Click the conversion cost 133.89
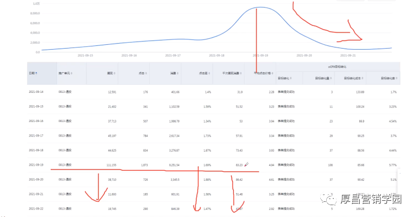Image resolution: width=415 pixels, height=217 pixels. pyautogui.click(x=360, y=92)
